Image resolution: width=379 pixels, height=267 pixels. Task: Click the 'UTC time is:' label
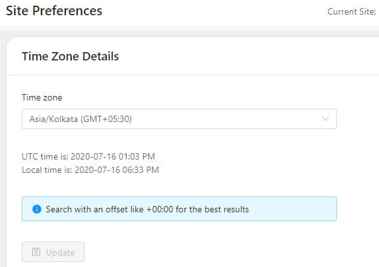(x=45, y=156)
